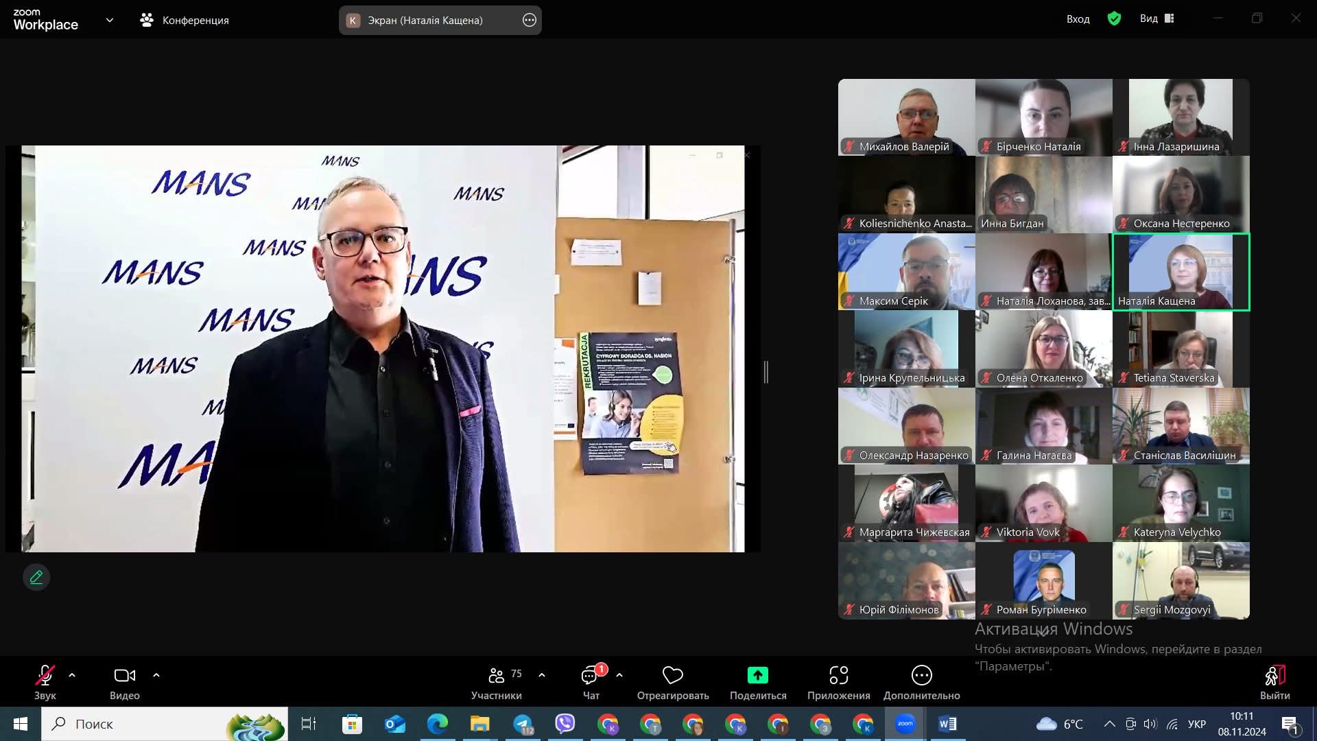Viewport: 1317px width, 741px height.
Task: Open the Zoom Workplace dropdown chevron
Action: coord(110,20)
